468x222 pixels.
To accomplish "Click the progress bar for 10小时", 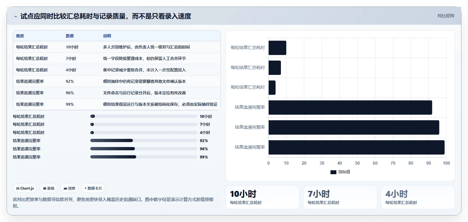I will coord(144,116).
